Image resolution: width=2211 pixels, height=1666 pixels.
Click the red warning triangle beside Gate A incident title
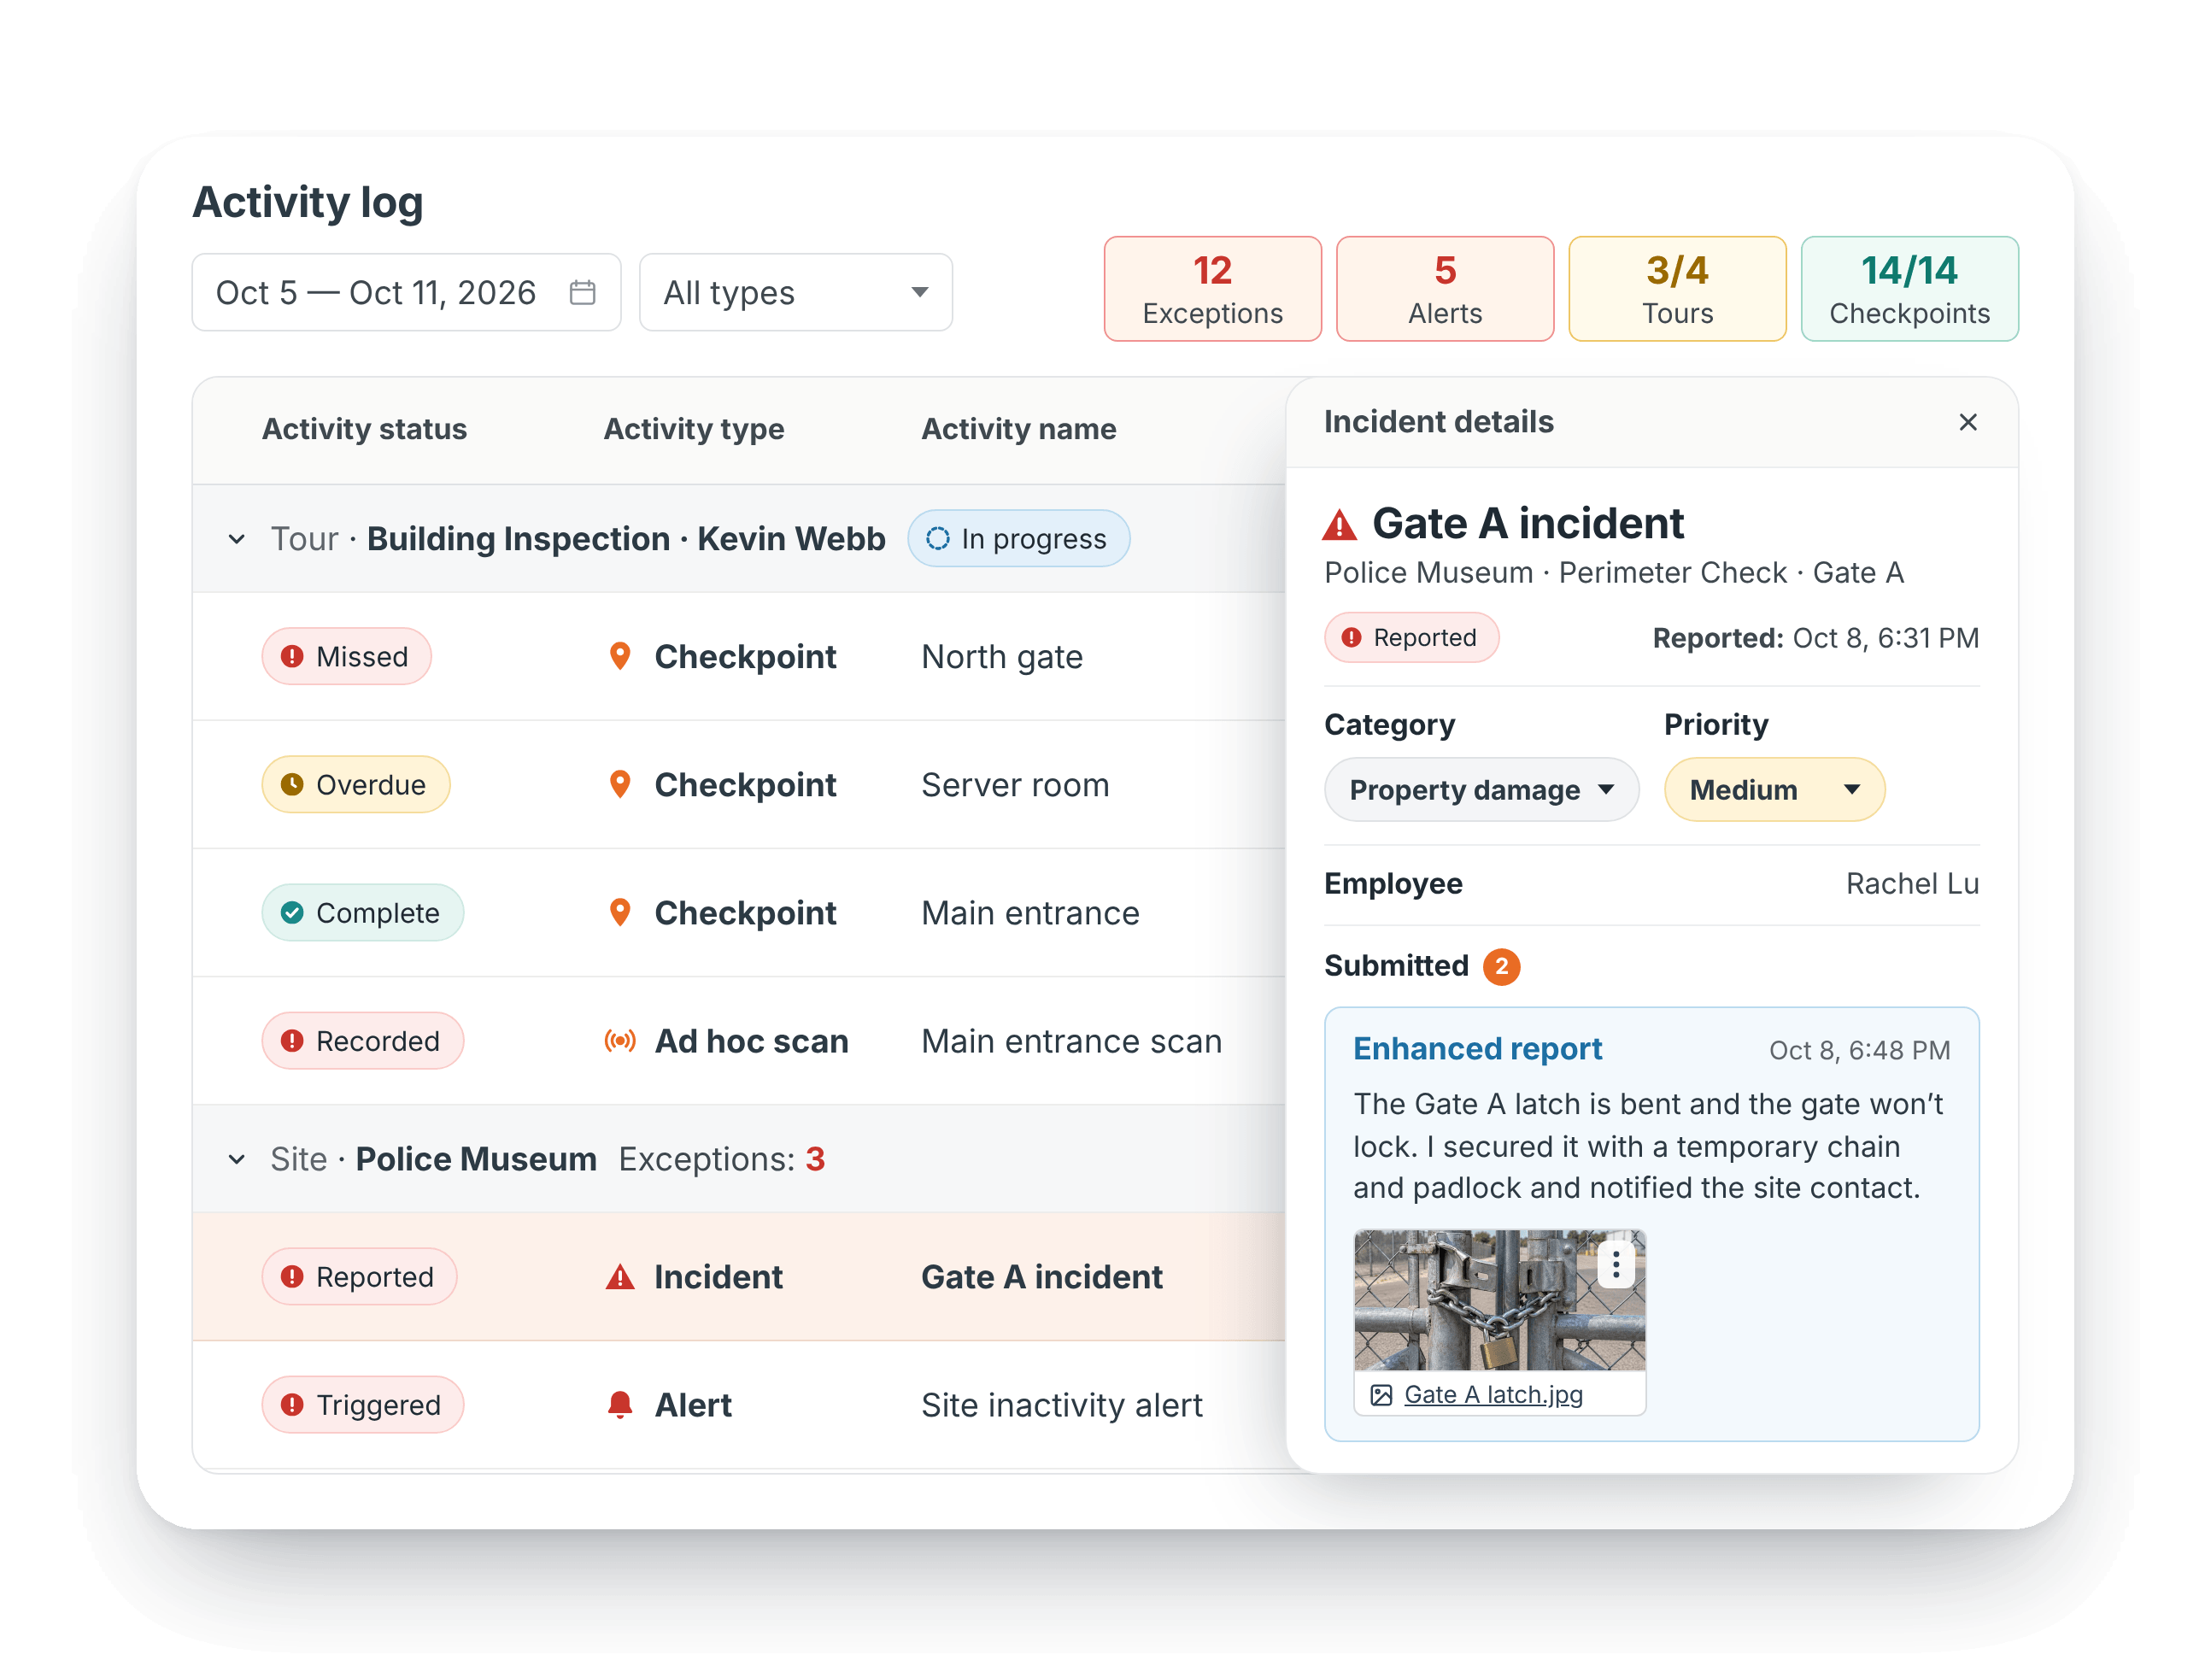coord(1340,525)
